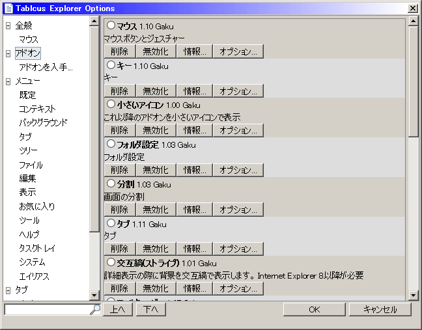Click the scroll-up arrow of the left tree panel
The width and height of the screenshot is (422, 330).
point(95,22)
